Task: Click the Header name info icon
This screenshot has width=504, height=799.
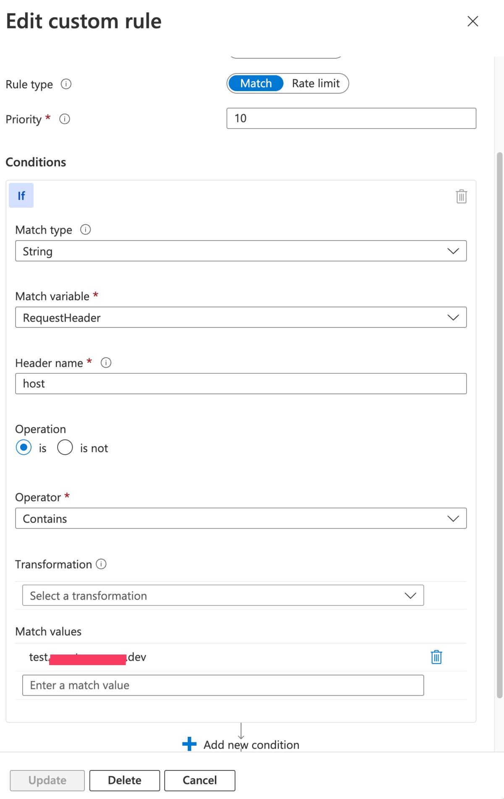Action: point(106,363)
